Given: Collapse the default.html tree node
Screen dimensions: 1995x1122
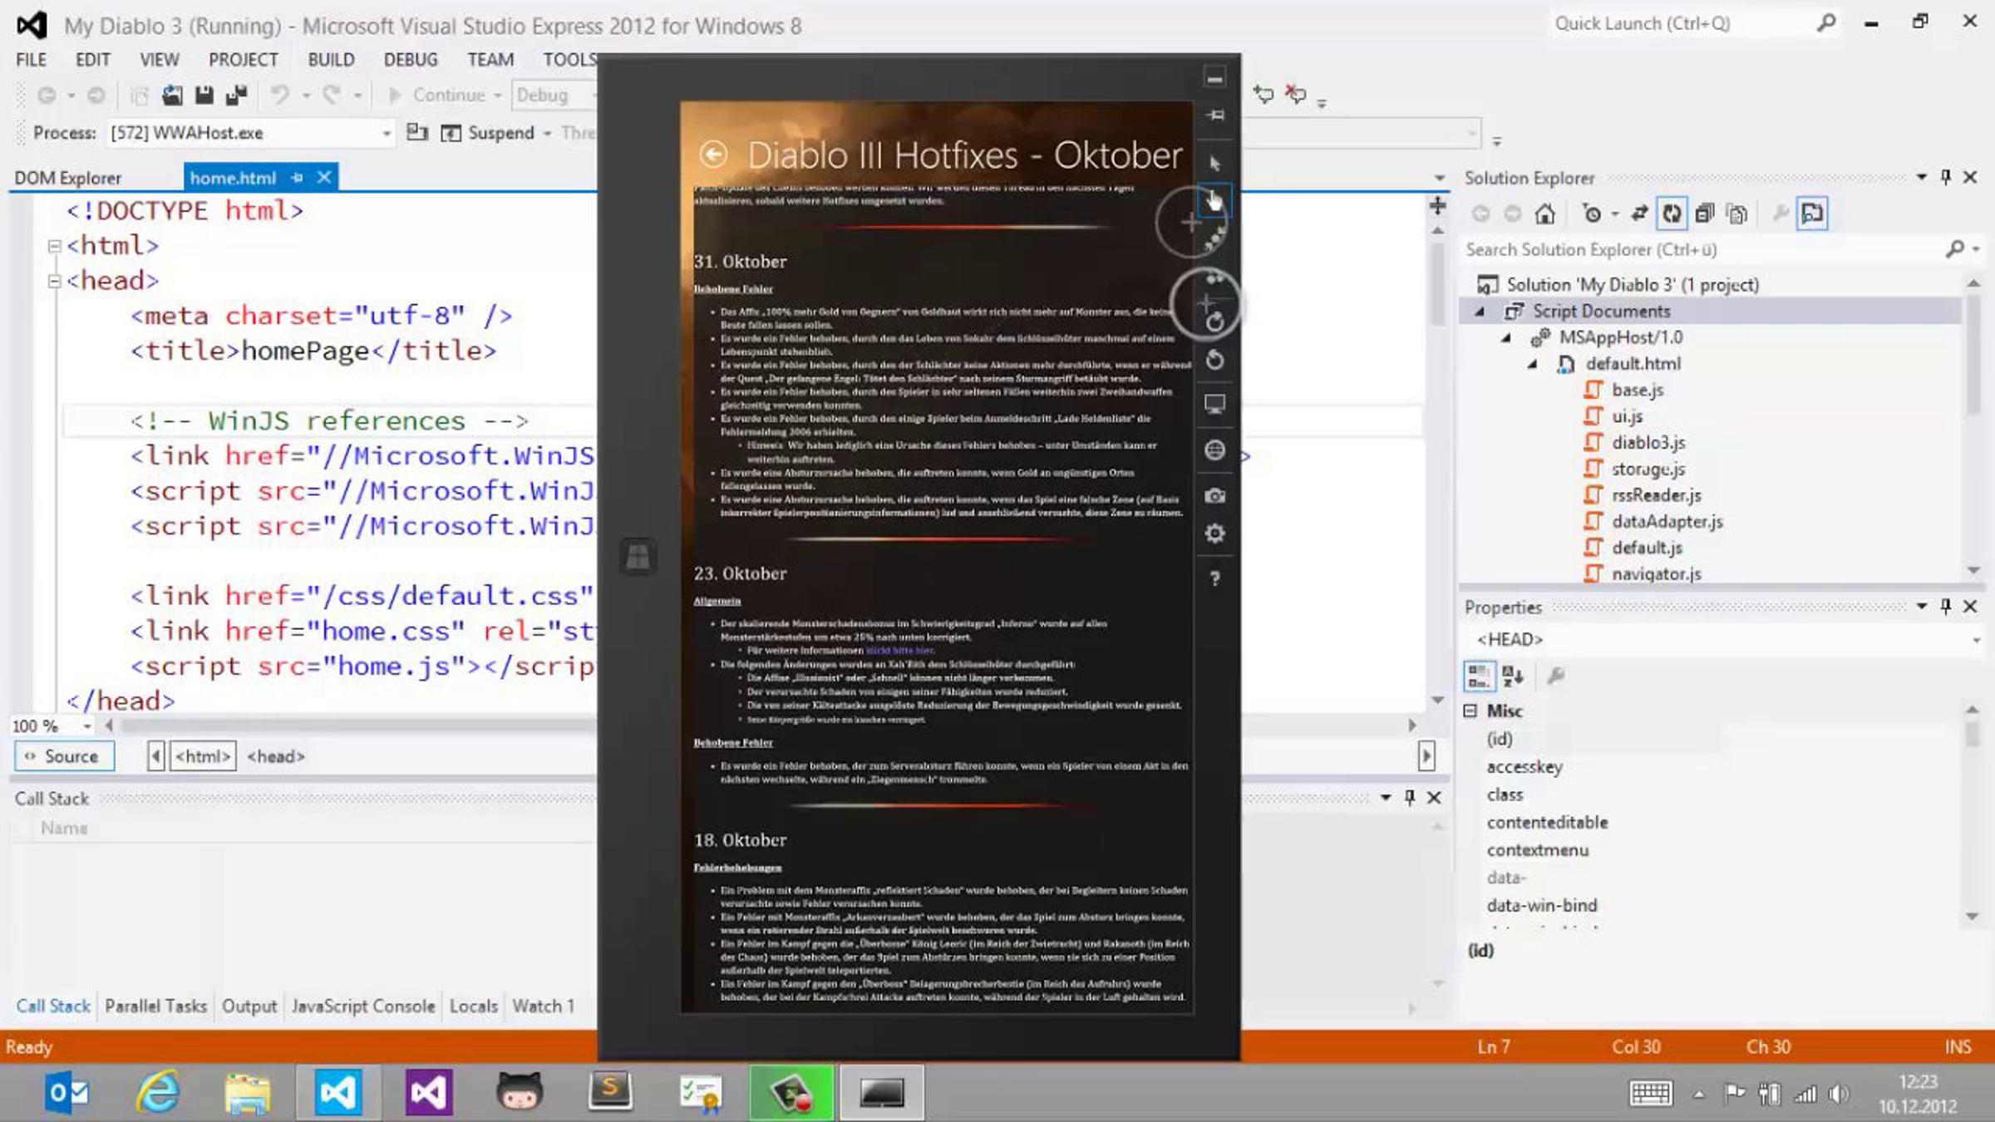Looking at the screenshot, I should (x=1532, y=364).
